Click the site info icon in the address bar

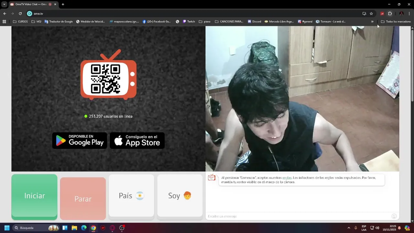pyautogui.click(x=29, y=14)
